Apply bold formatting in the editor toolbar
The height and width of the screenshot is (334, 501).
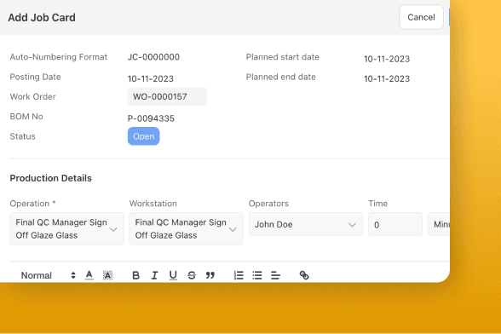point(135,275)
